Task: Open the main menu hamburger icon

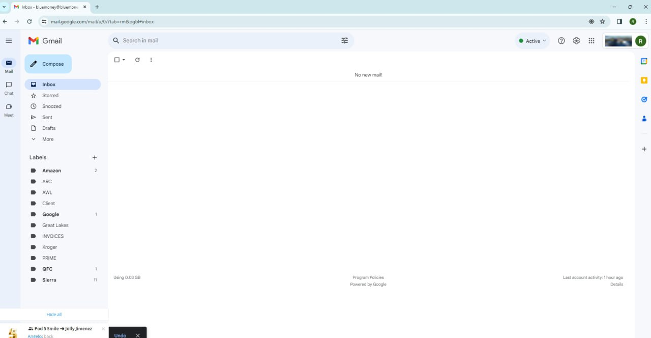Action: (9, 41)
